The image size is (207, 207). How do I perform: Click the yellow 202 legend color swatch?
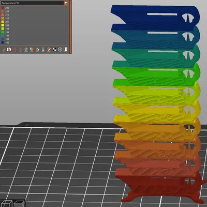(3, 25)
